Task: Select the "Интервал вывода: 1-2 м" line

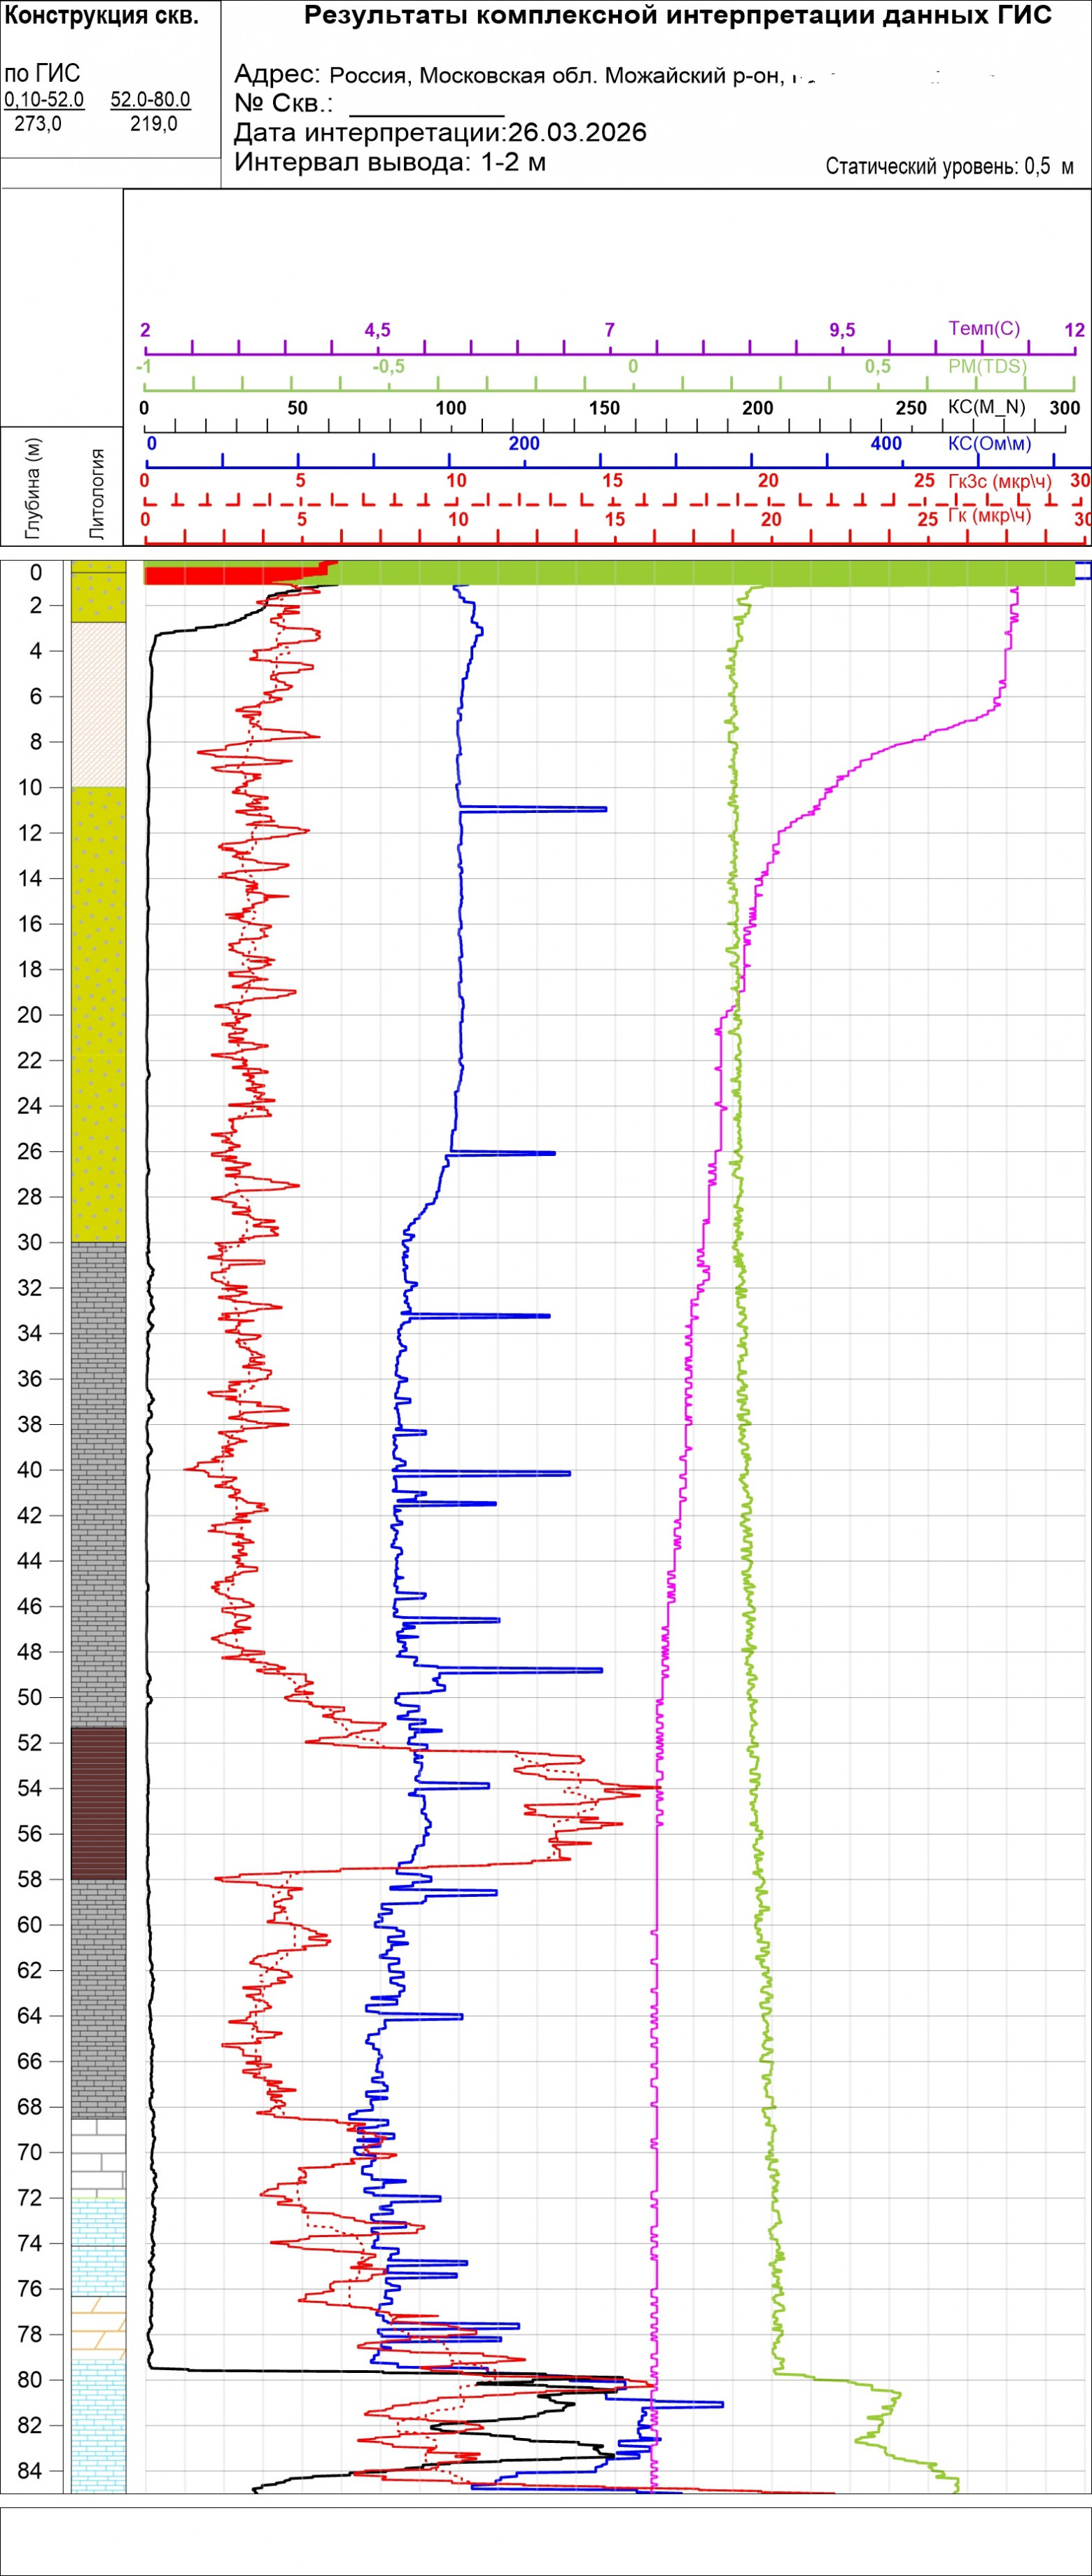Action: (390, 162)
